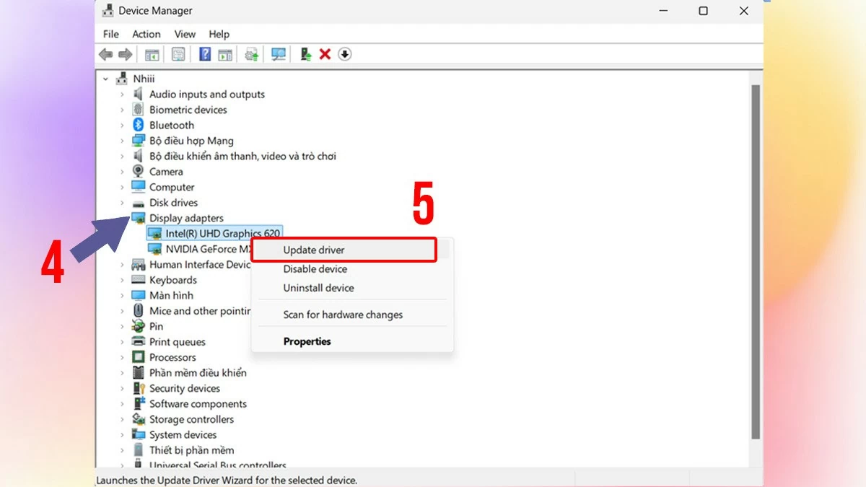This screenshot has height=487, width=866.
Task: Open the View menu
Action: (185, 34)
